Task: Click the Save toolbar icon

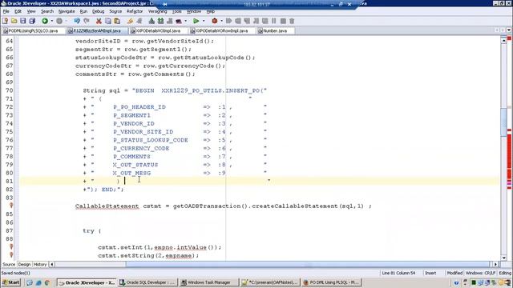Action: coord(23,21)
